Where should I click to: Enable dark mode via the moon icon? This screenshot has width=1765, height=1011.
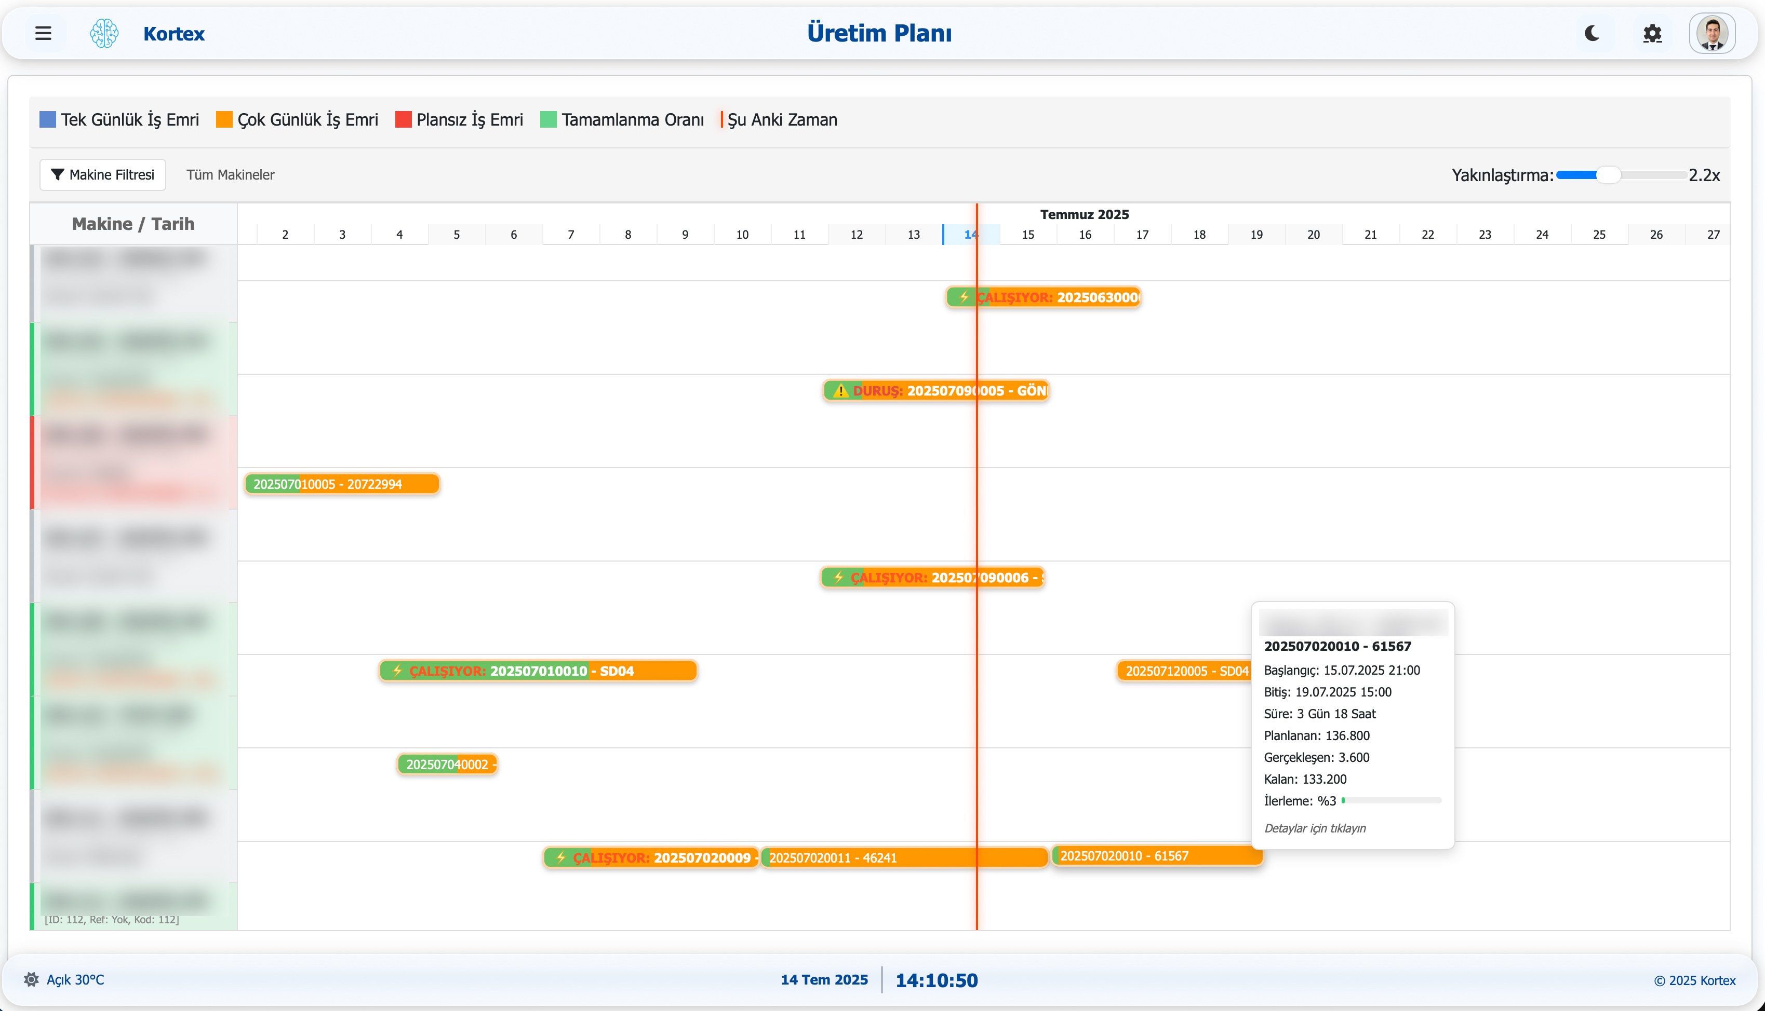[1592, 33]
